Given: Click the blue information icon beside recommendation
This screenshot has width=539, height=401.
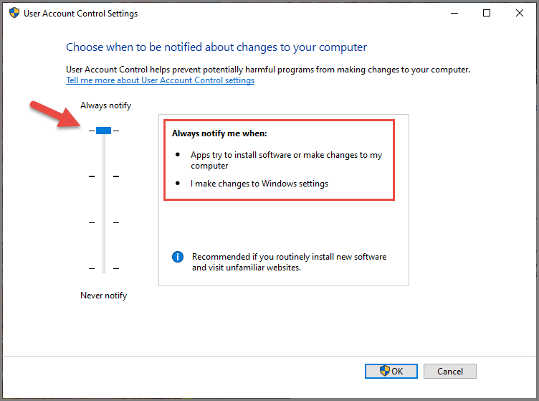Looking at the screenshot, I should (x=177, y=257).
